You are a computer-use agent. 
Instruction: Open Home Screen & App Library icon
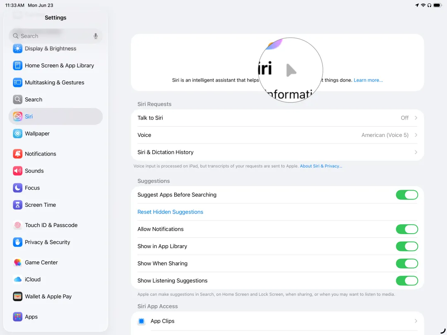click(x=17, y=65)
